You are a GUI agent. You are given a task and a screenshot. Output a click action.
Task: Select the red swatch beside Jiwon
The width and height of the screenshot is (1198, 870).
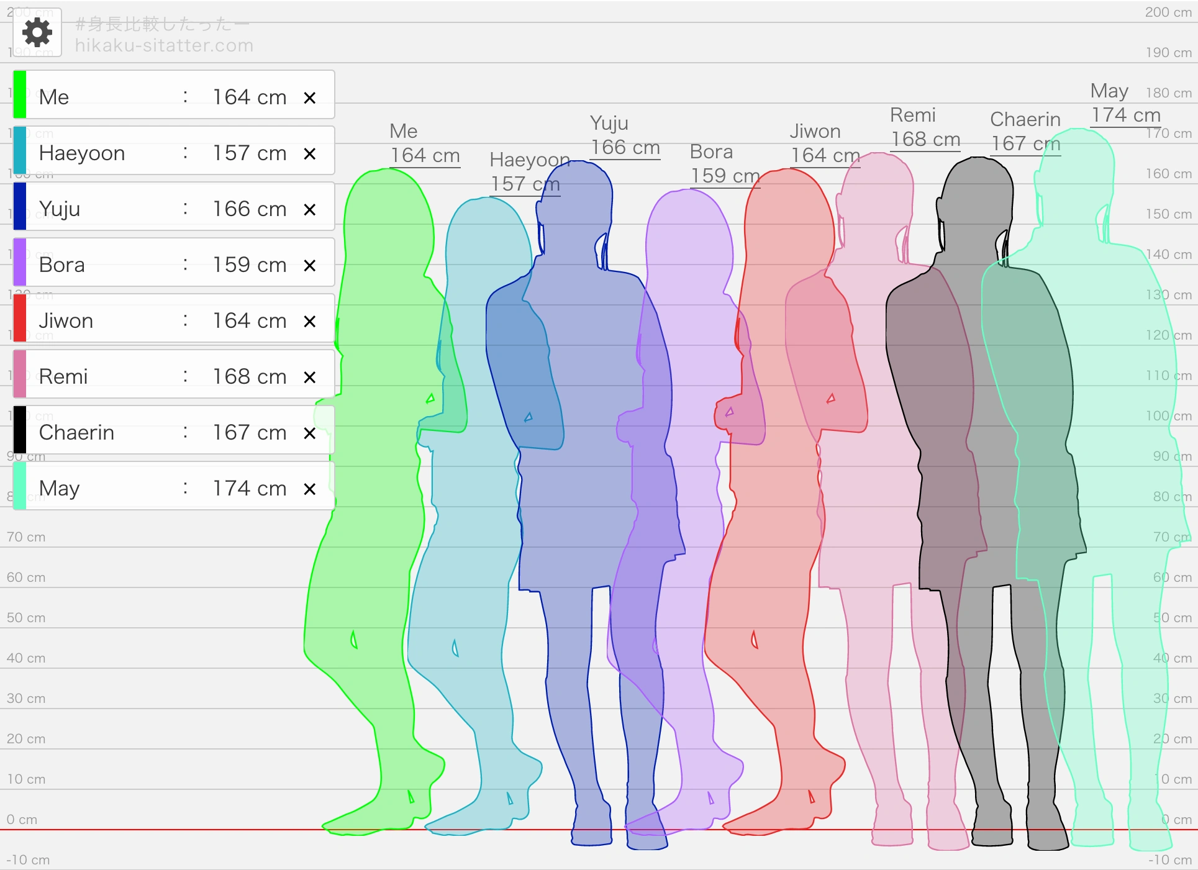tap(20, 318)
